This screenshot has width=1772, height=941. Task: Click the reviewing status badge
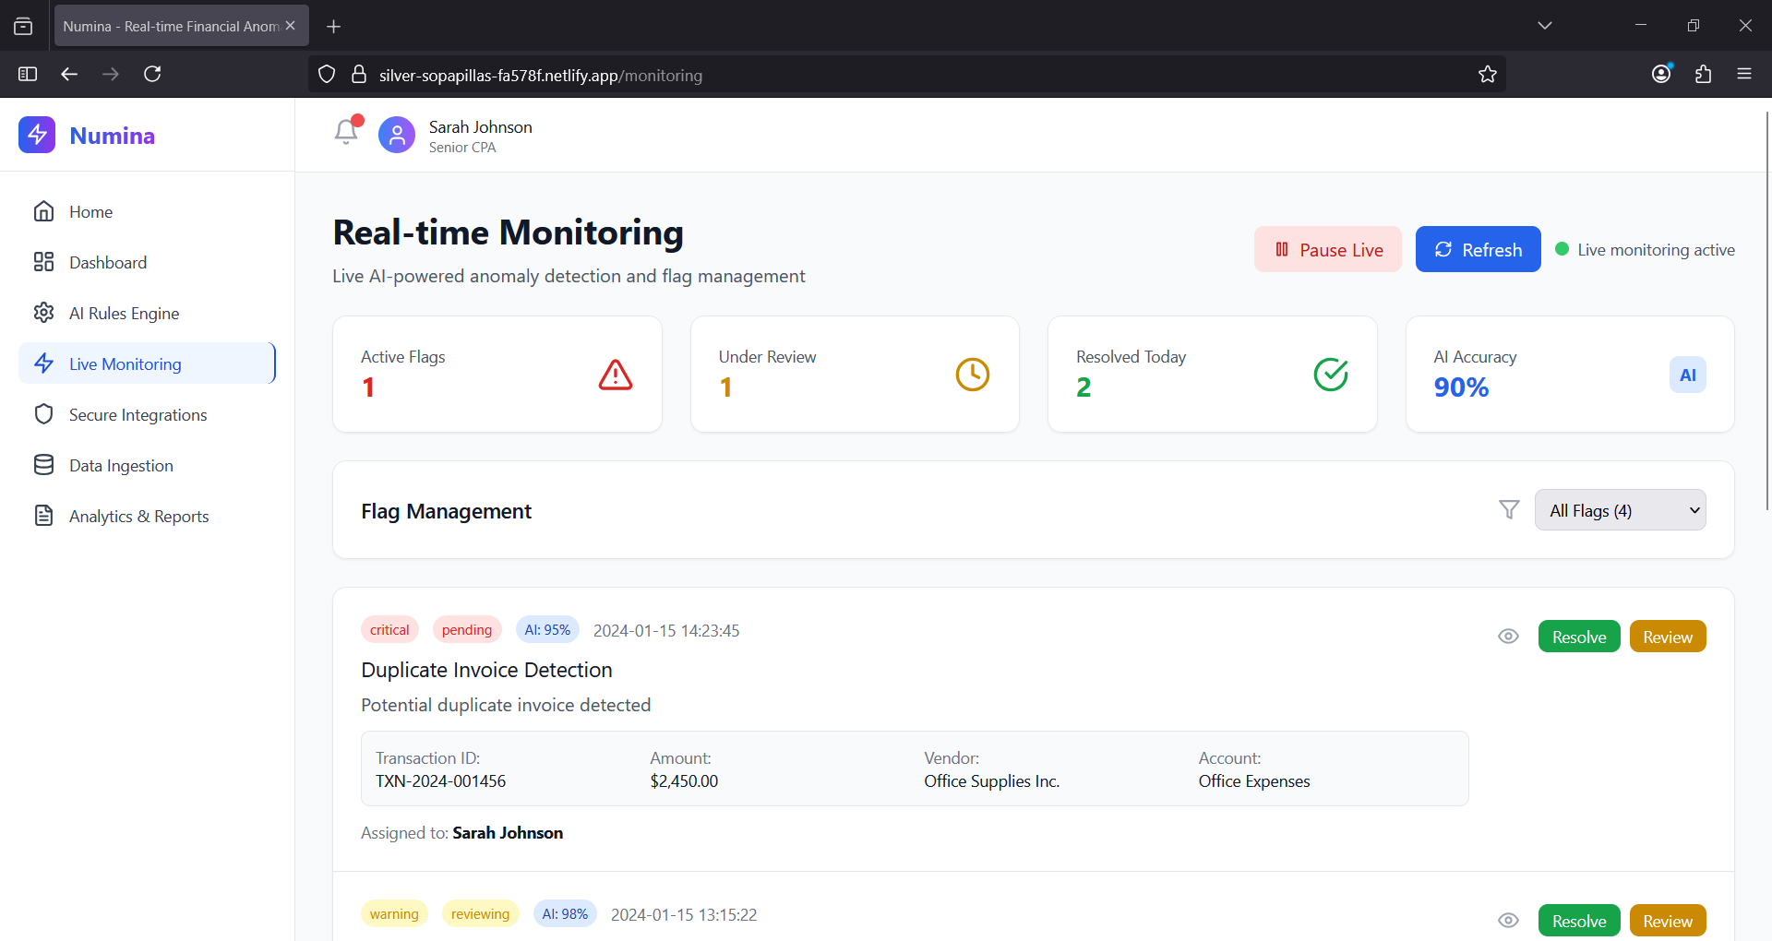(x=480, y=914)
